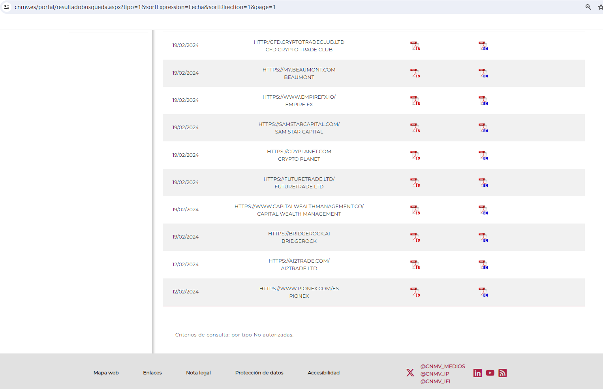Open Spanish PDF for Sam Star Capital
The width and height of the screenshot is (603, 389).
coord(415,128)
